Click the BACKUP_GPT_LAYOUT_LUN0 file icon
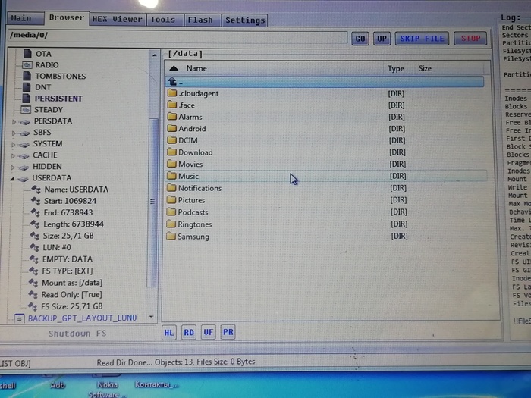The height and width of the screenshot is (398, 531). coord(19,318)
